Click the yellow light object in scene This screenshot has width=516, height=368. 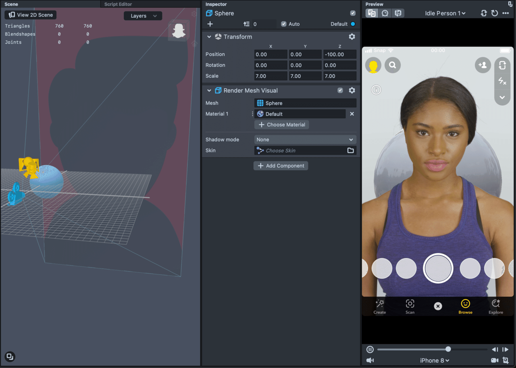[x=29, y=167]
